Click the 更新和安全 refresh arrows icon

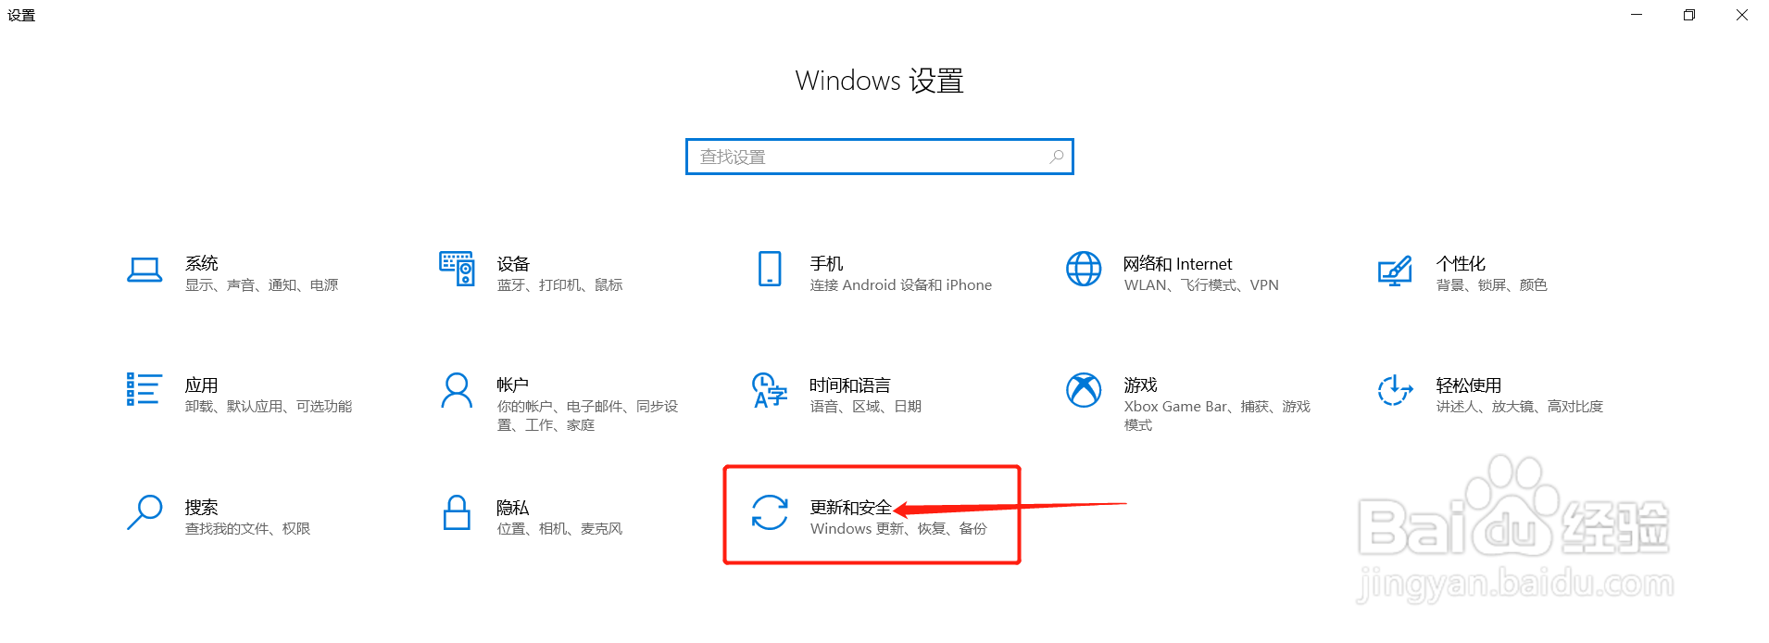pos(770,512)
